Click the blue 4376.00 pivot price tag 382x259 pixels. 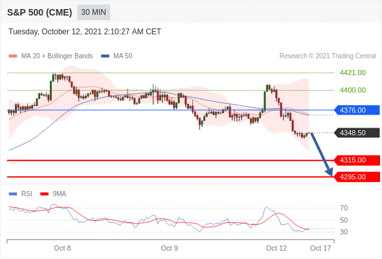[x=357, y=110]
